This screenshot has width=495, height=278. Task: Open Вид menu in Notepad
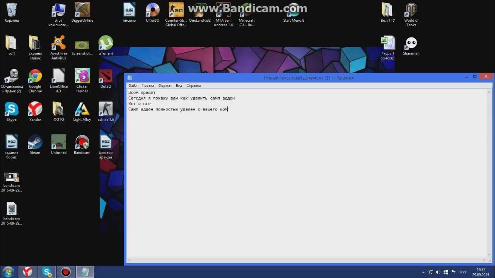(x=179, y=86)
